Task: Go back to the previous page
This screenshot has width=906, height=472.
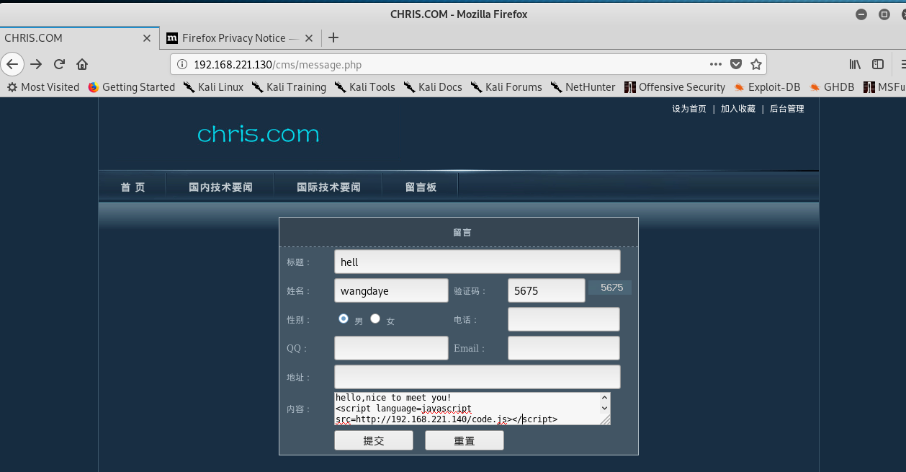Action: [12, 64]
